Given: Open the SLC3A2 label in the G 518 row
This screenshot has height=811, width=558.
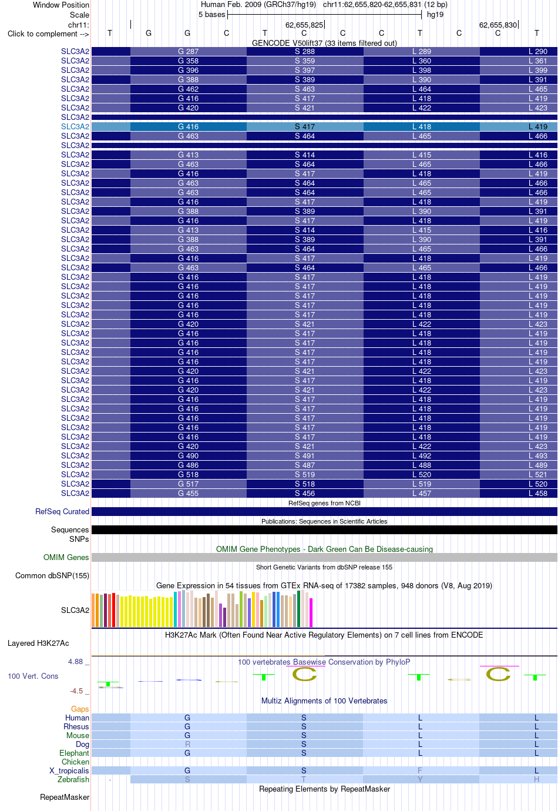Looking at the screenshot, I should pos(75,474).
